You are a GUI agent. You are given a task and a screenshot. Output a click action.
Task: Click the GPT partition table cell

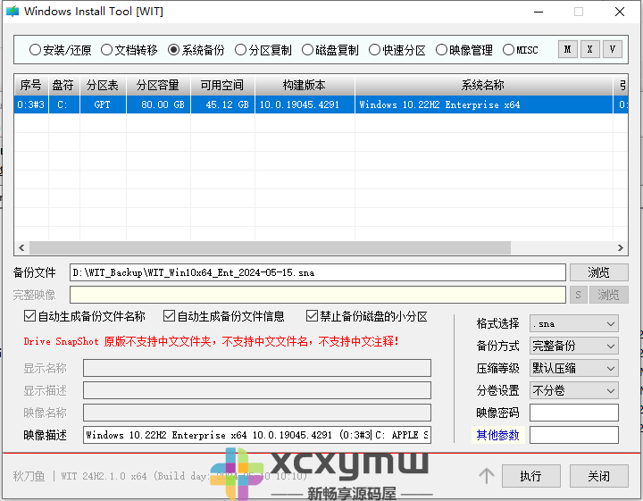[103, 104]
